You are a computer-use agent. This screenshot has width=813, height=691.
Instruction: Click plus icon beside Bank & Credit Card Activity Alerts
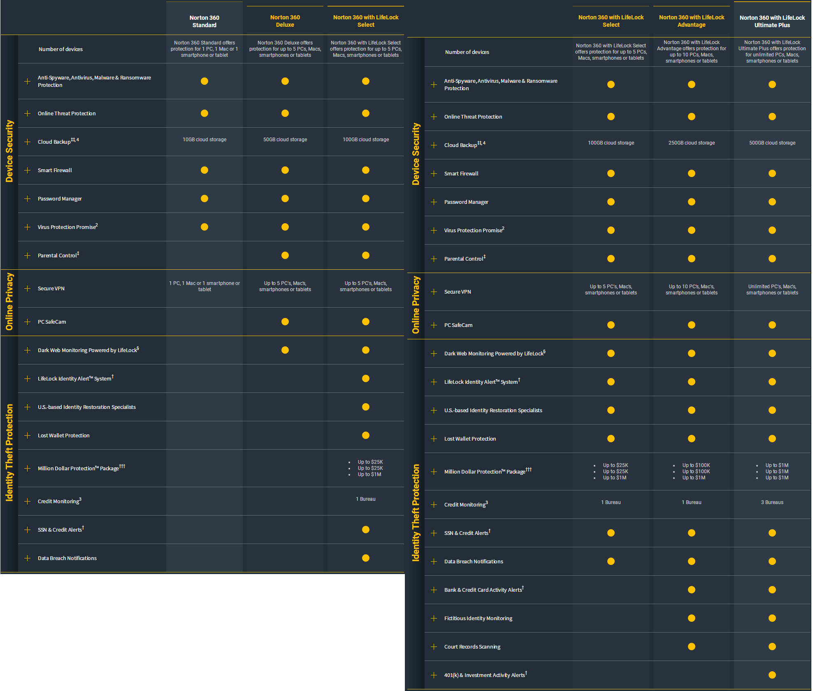434,590
